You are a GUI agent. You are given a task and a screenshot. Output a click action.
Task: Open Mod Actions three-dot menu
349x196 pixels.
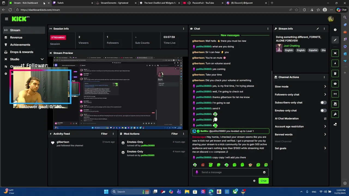[x=183, y=134]
